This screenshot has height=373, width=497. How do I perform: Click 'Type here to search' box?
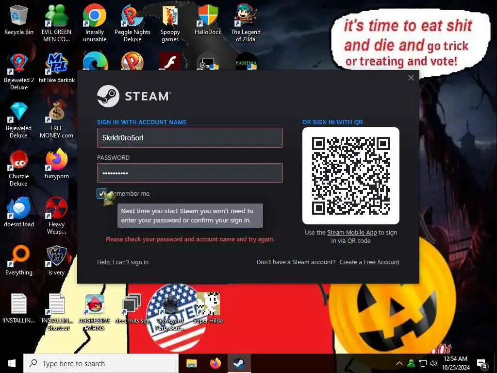pyautogui.click(x=101, y=363)
